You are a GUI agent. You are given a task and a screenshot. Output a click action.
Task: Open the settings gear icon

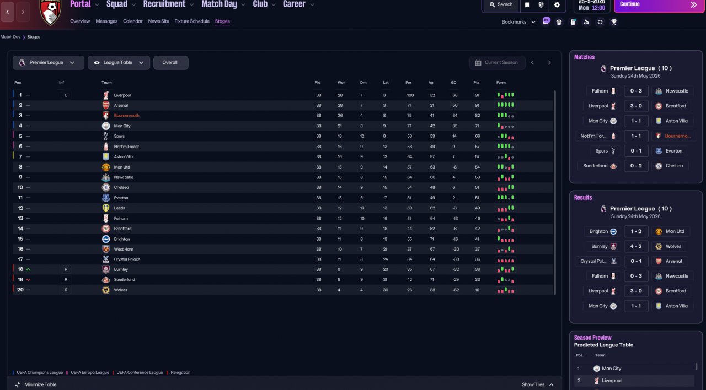point(557,4)
